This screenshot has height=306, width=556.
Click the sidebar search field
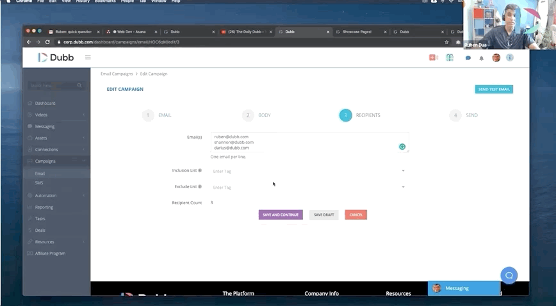click(x=56, y=85)
